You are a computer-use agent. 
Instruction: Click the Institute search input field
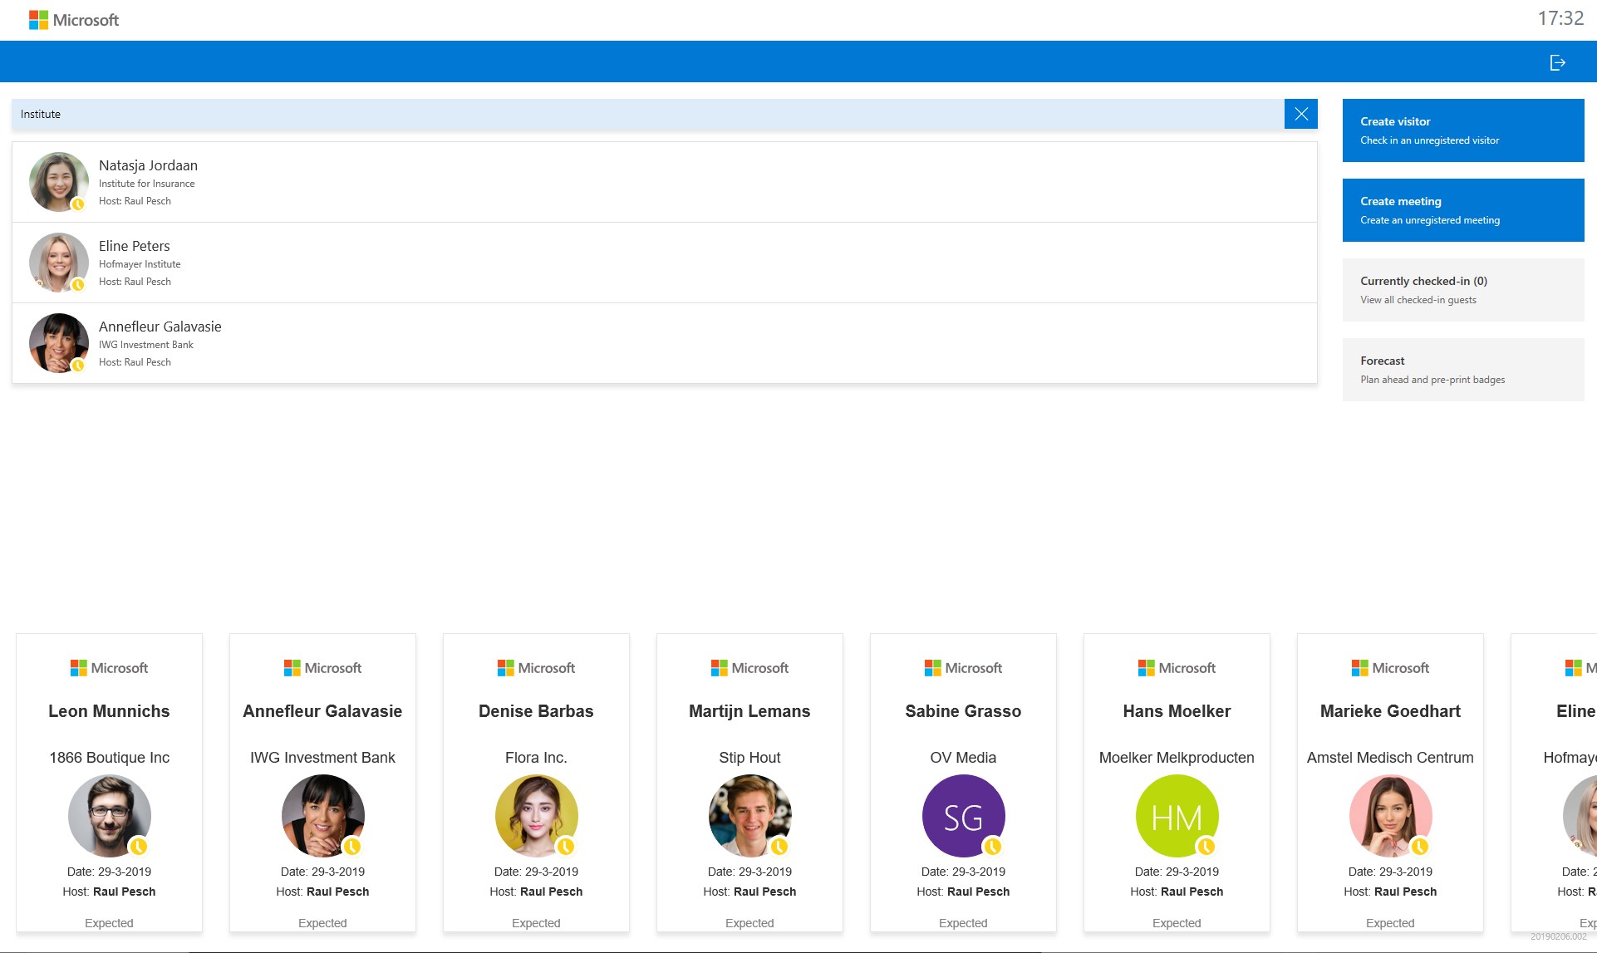(x=648, y=114)
